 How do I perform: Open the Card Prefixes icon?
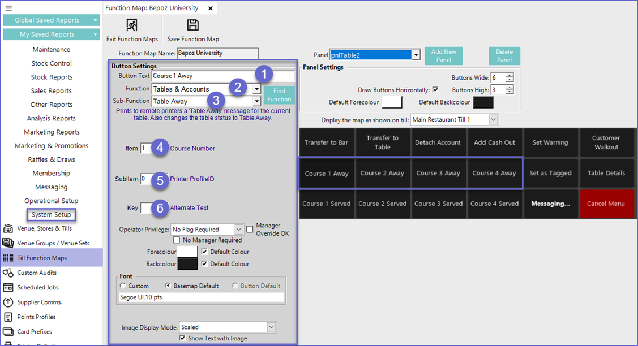click(x=8, y=331)
